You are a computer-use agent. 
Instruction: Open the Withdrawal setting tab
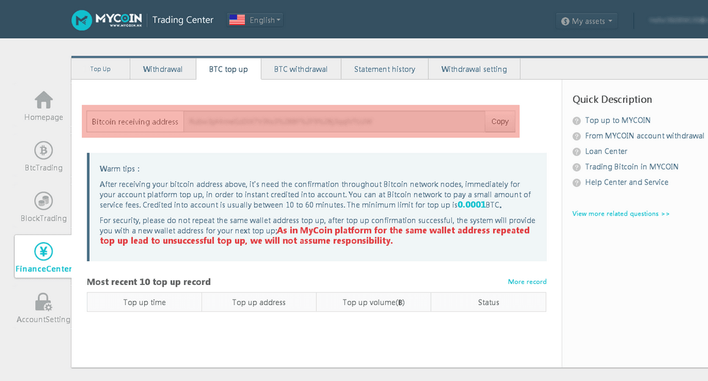click(x=474, y=69)
